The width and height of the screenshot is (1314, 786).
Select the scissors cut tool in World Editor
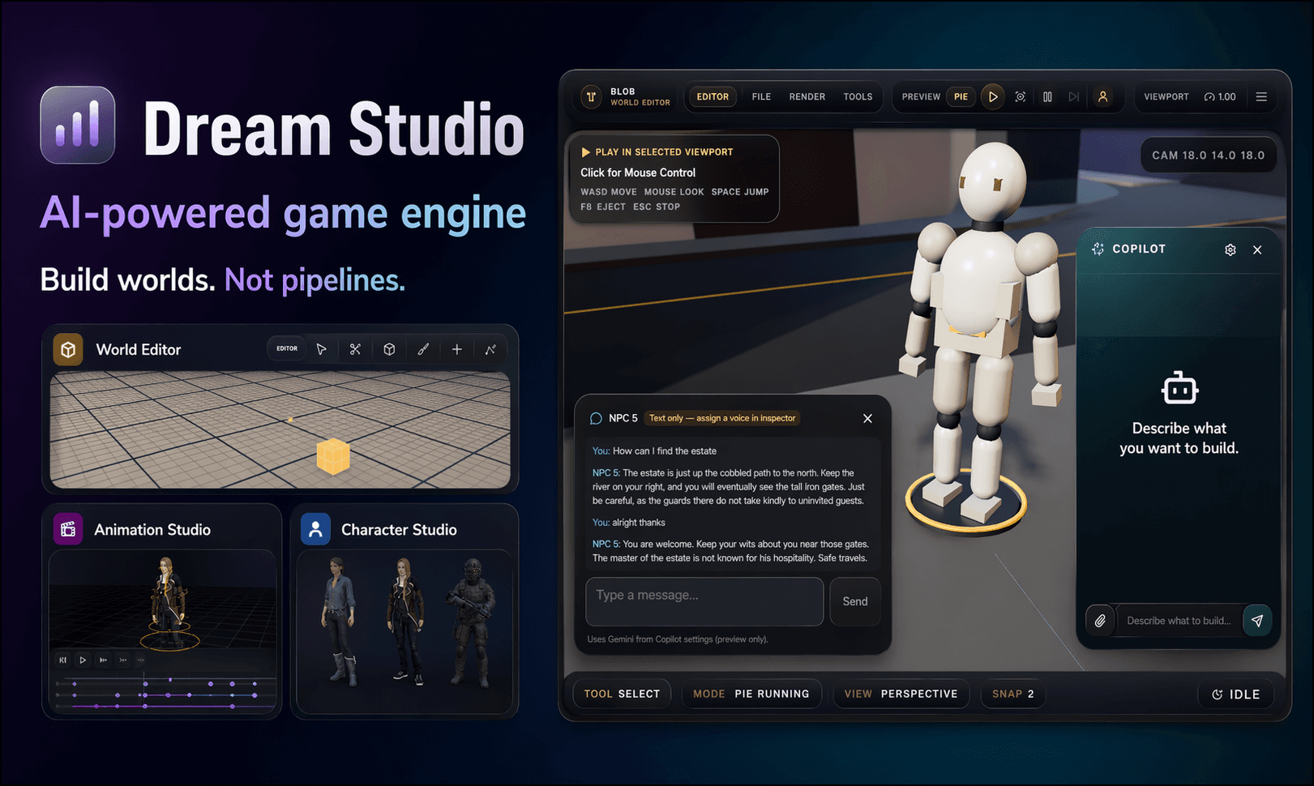[355, 349]
